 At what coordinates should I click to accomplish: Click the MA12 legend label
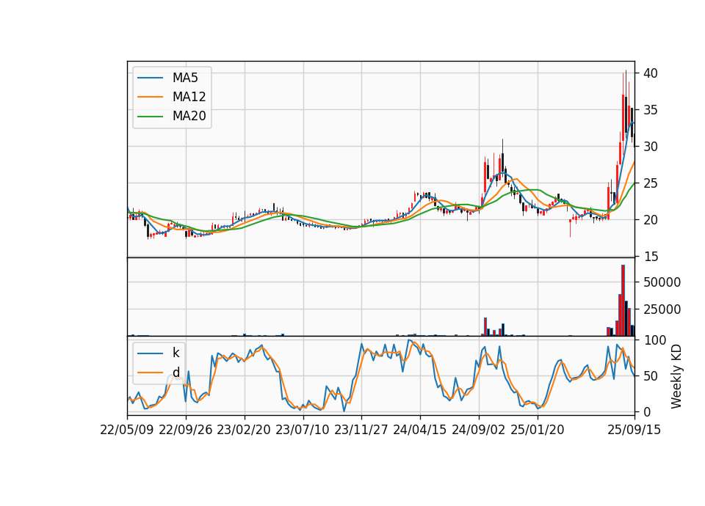coord(189,97)
